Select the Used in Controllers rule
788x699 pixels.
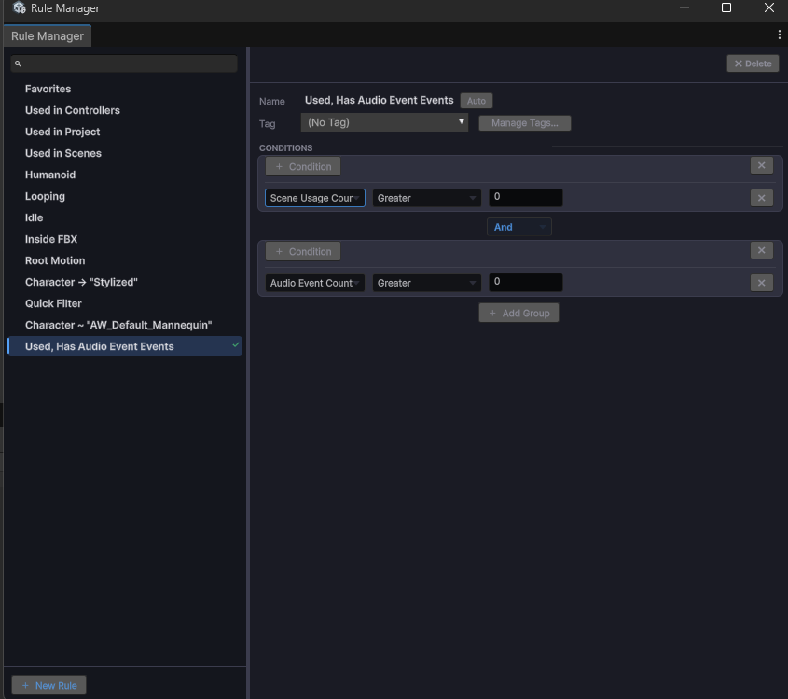(x=125, y=111)
